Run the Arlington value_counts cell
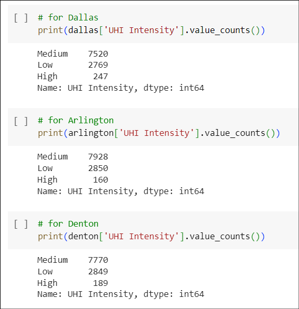 21,121
